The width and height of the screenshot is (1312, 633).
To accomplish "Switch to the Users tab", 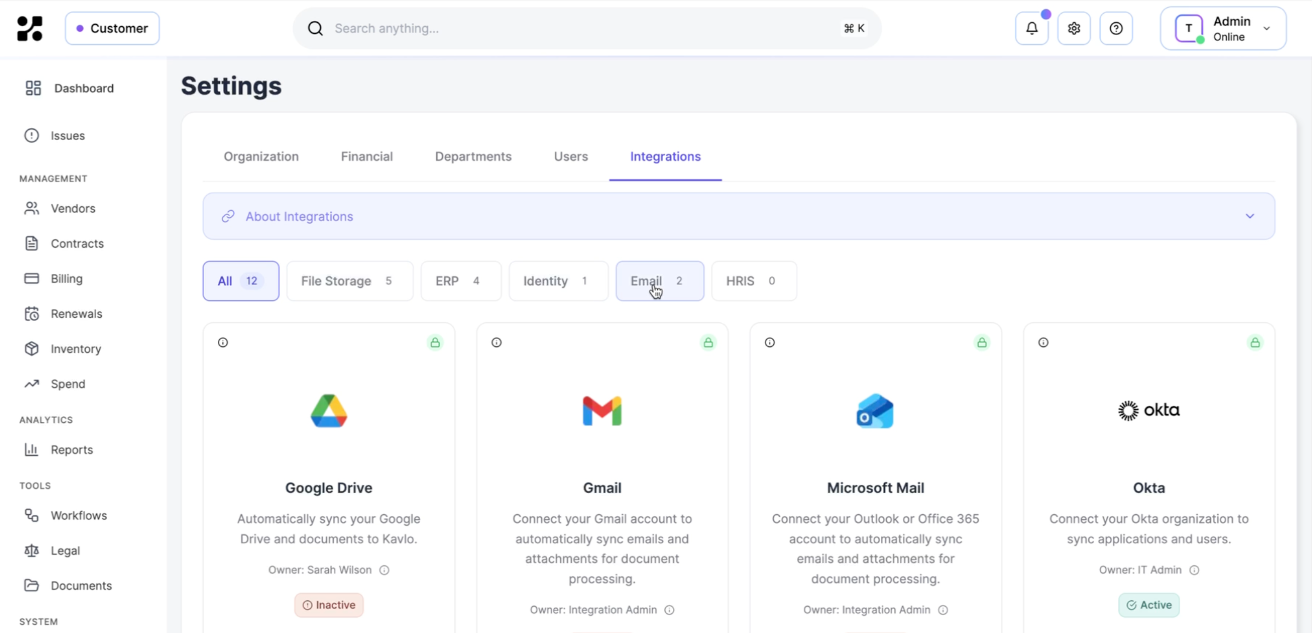I will coord(570,156).
